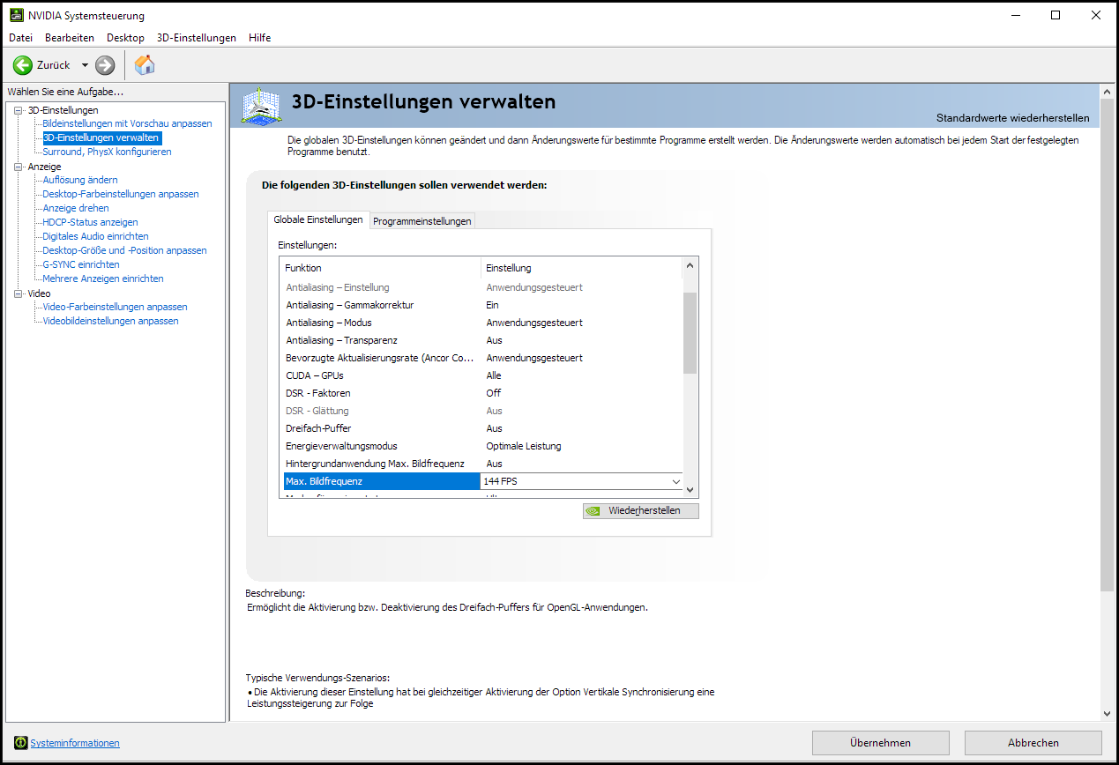Click the Optimale Leistung value
This screenshot has width=1119, height=765.
pos(524,446)
